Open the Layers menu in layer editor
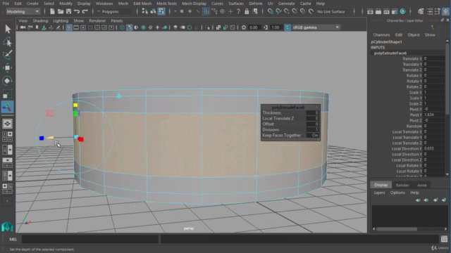Viewport: 451px width, 253px height. 379,193
